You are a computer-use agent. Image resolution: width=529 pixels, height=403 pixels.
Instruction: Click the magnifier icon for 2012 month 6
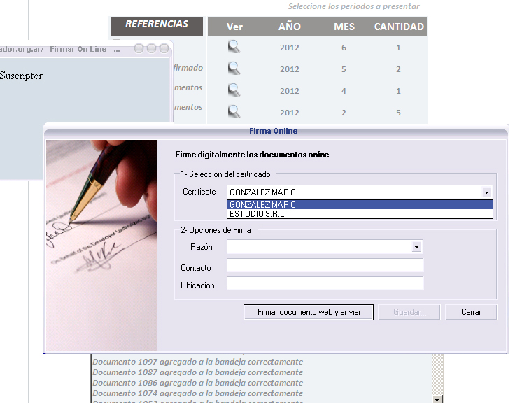click(234, 47)
